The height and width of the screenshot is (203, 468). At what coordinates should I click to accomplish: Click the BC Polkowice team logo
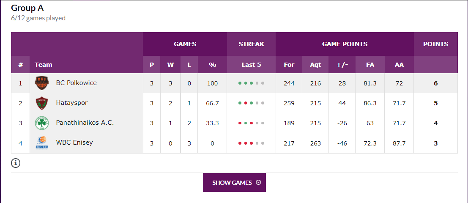click(41, 83)
